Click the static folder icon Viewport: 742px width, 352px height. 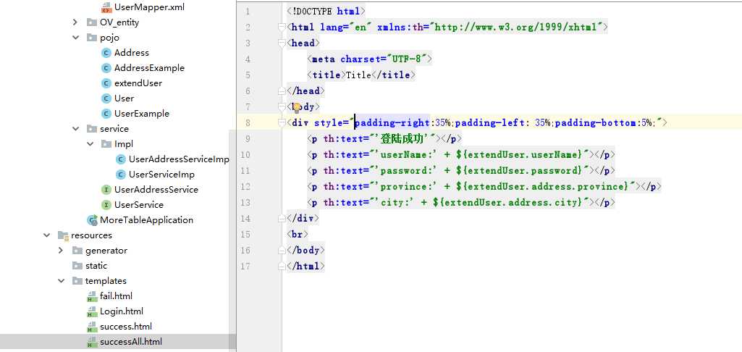pos(77,265)
